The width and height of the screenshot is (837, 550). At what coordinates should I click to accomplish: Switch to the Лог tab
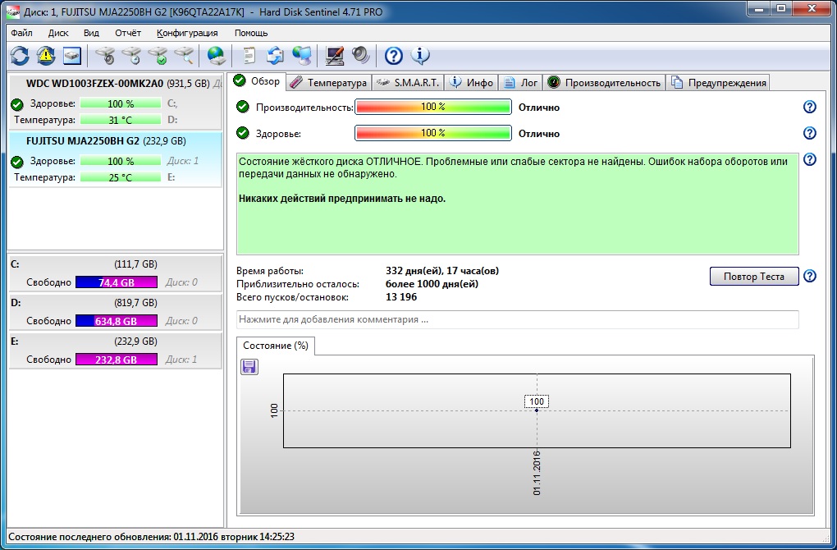point(521,83)
